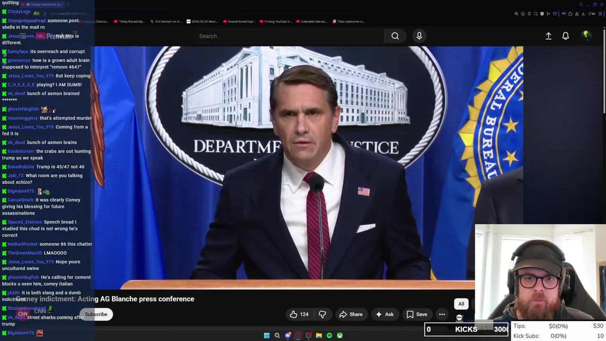Open the browser AI assistant button
The height and width of the screenshot is (341, 606).
pyautogui.click(x=592, y=14)
